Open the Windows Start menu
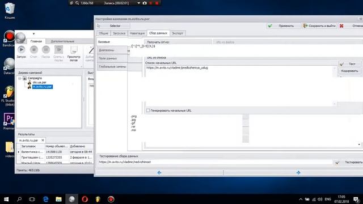The height and width of the screenshot is (204, 363). [6, 199]
